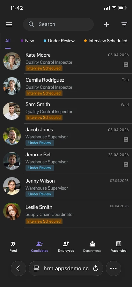Screen dimensions: 132x287
Task: Click Leslie Smith's Interview Scheduled badge
Action: pyautogui.click(x=44, y=221)
